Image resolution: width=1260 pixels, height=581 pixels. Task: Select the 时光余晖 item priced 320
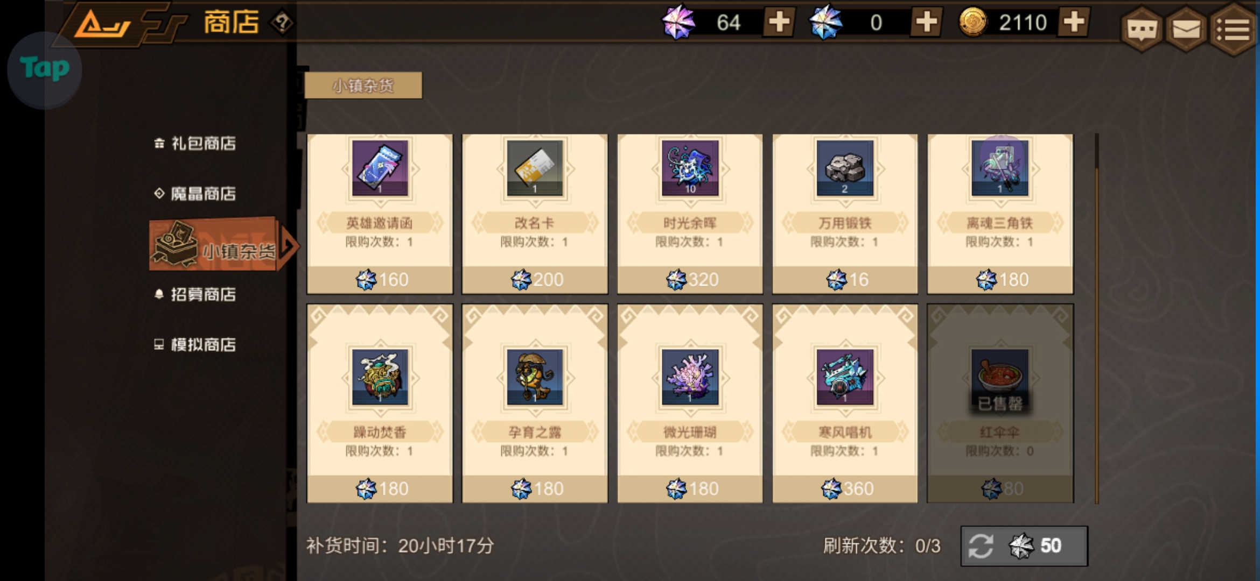click(690, 214)
